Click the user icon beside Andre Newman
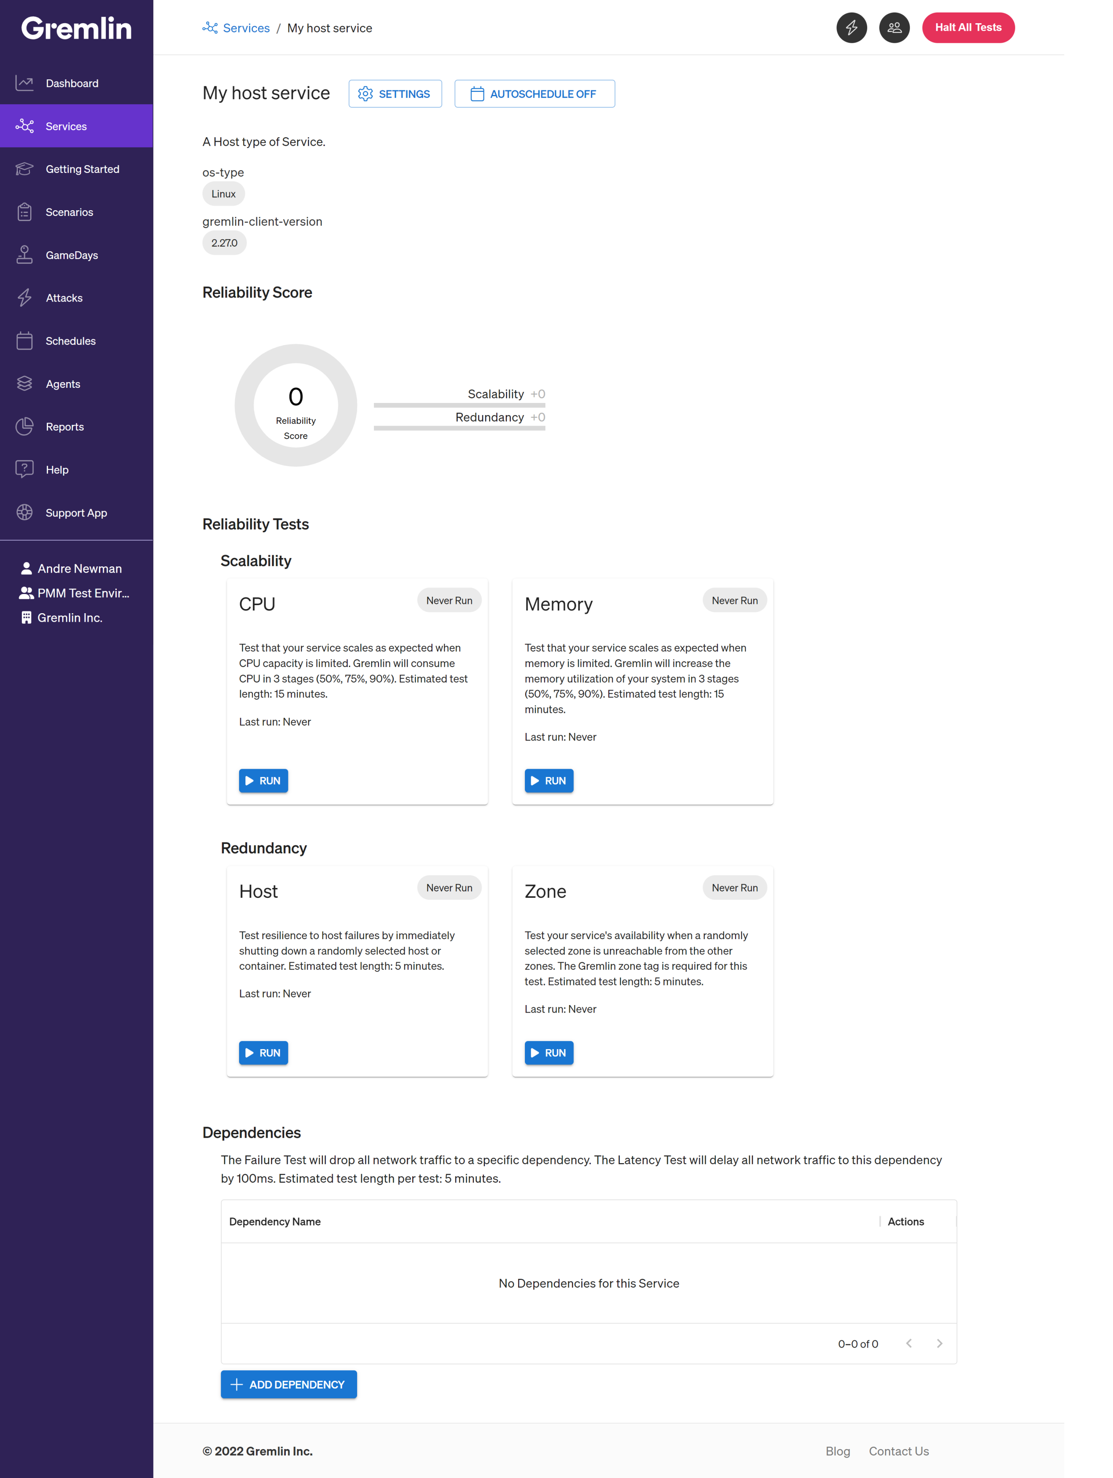Viewport: 1113px width, 1478px height. pyautogui.click(x=26, y=568)
